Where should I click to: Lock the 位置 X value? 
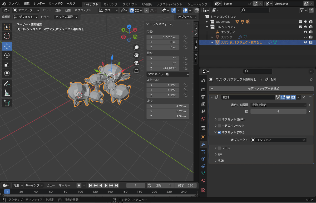(x=185, y=37)
